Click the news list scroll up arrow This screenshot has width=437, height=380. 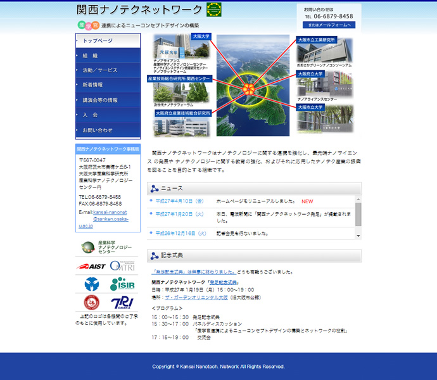pos(358,199)
